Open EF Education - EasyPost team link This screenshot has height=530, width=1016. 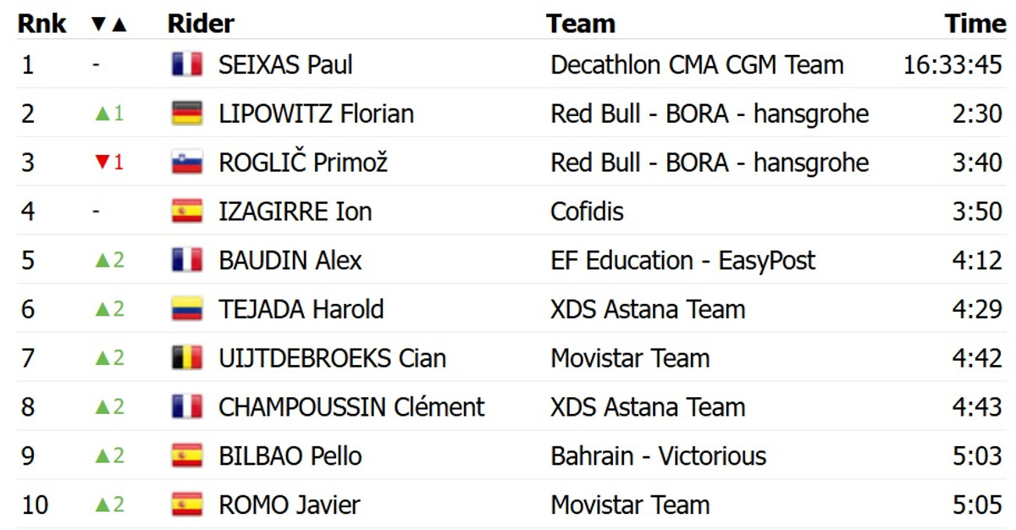click(x=682, y=260)
